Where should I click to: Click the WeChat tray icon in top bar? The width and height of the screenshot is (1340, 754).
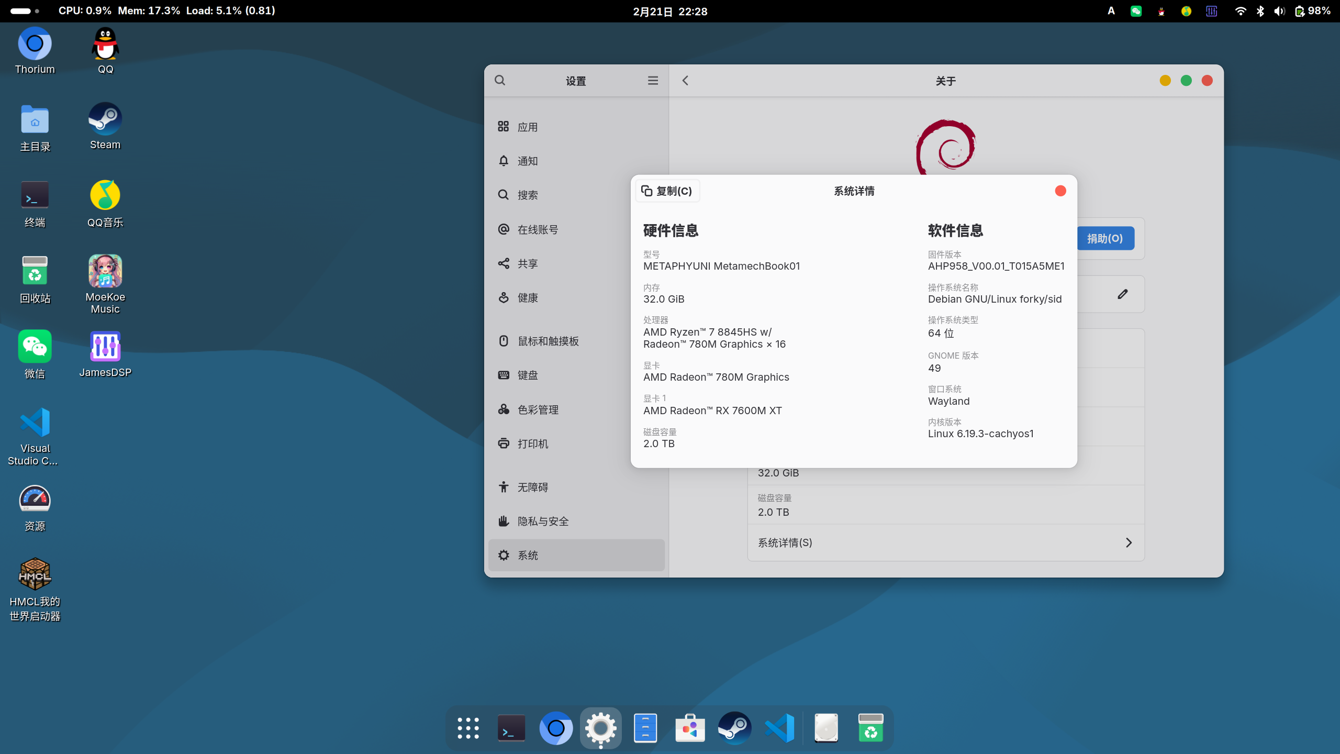click(x=1136, y=11)
